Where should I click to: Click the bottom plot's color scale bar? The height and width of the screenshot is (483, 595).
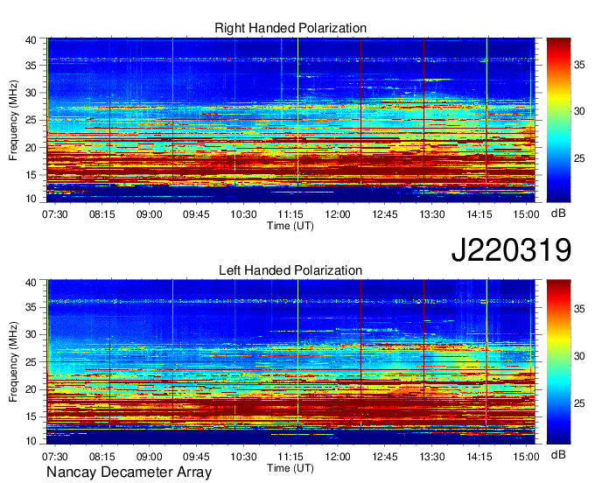coord(558,362)
